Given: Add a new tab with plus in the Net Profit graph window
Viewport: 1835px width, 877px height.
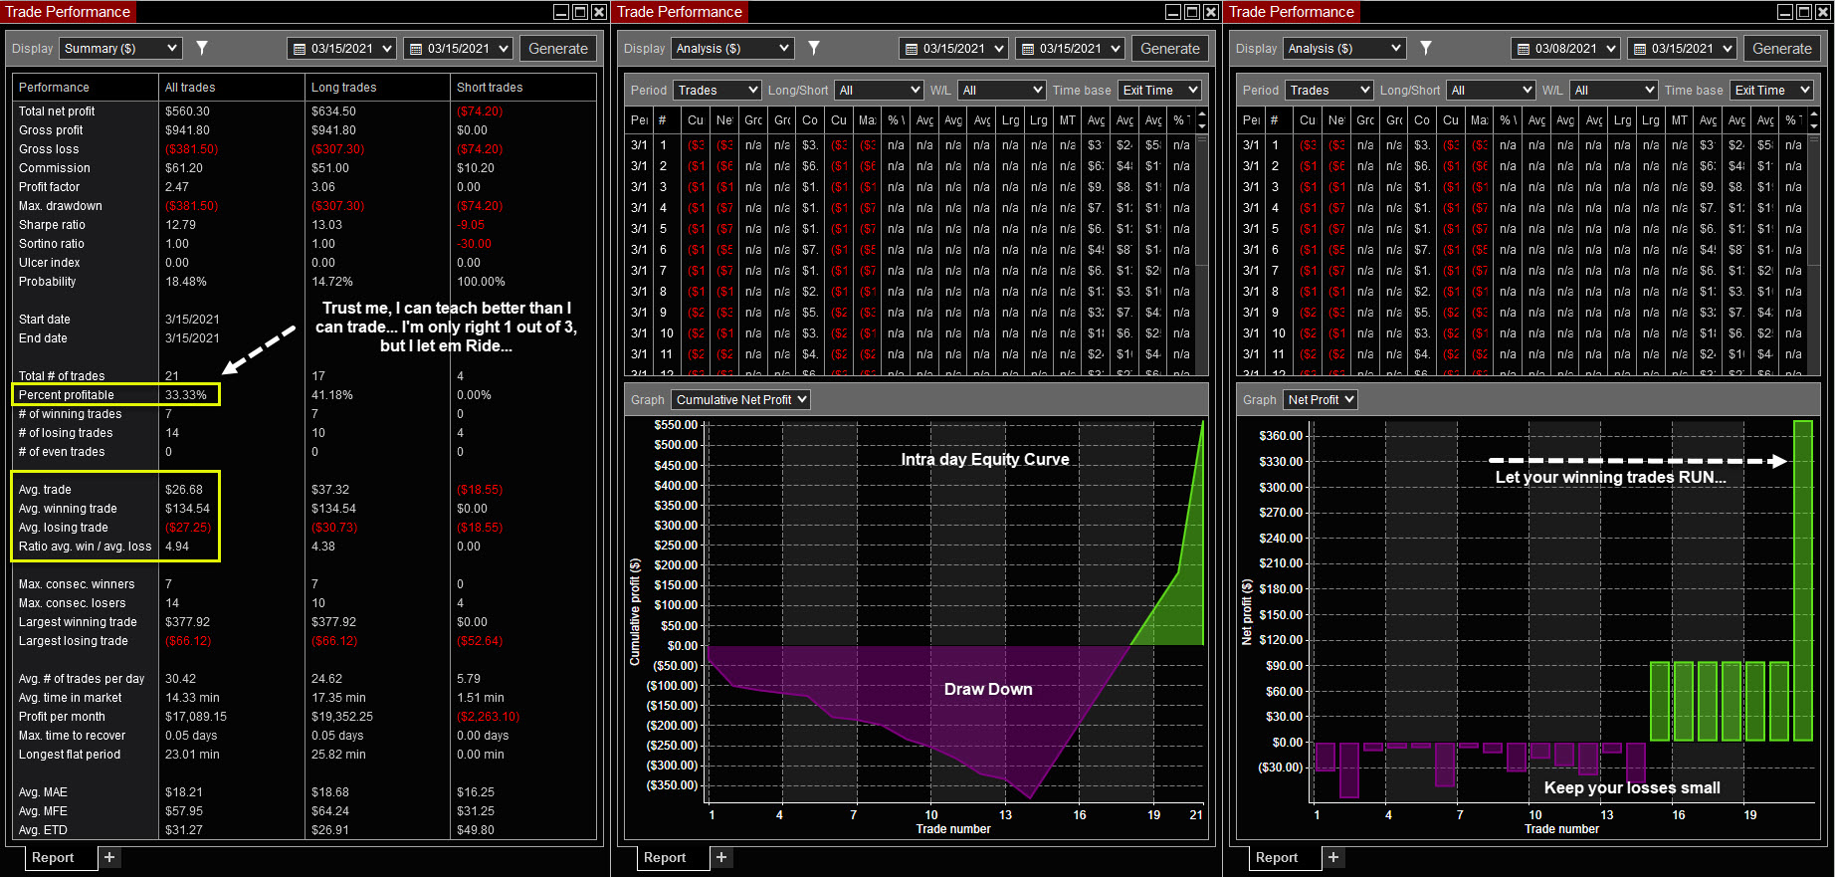Looking at the screenshot, I should pyautogui.click(x=1333, y=857).
